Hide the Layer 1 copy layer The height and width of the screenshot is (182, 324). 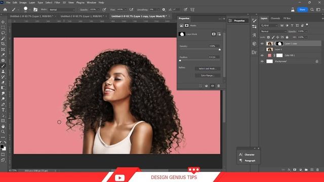pyautogui.click(x=262, y=43)
